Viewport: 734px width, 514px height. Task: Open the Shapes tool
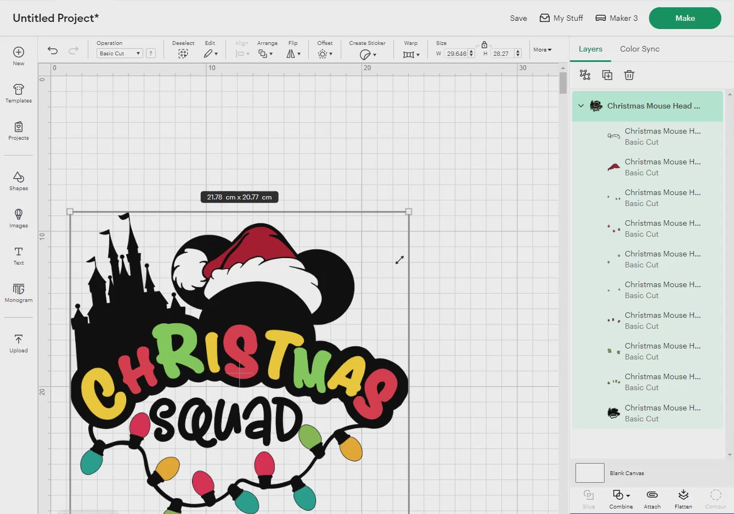click(19, 181)
